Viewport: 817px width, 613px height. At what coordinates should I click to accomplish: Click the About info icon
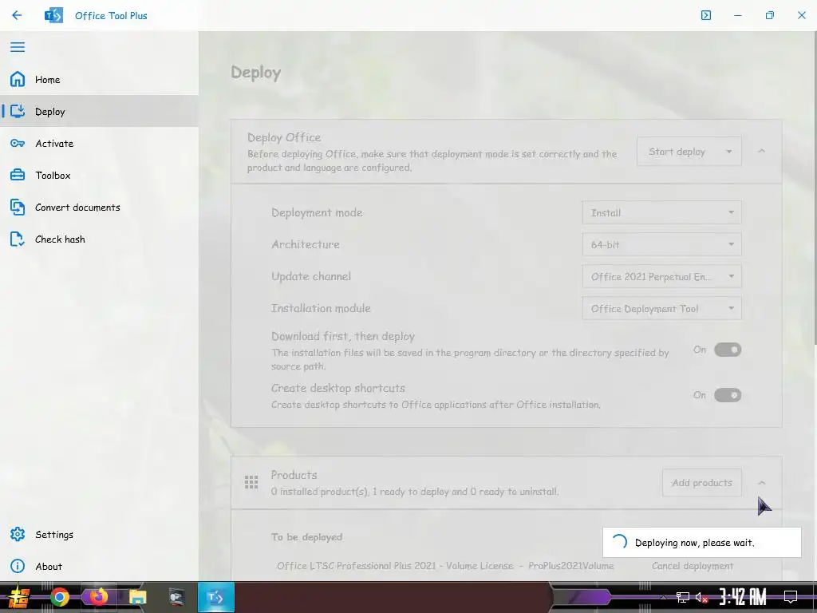pyautogui.click(x=18, y=566)
